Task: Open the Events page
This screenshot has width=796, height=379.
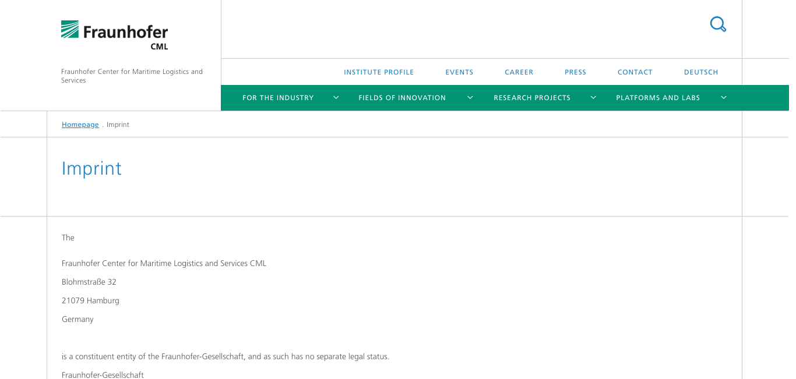Action: pos(459,72)
